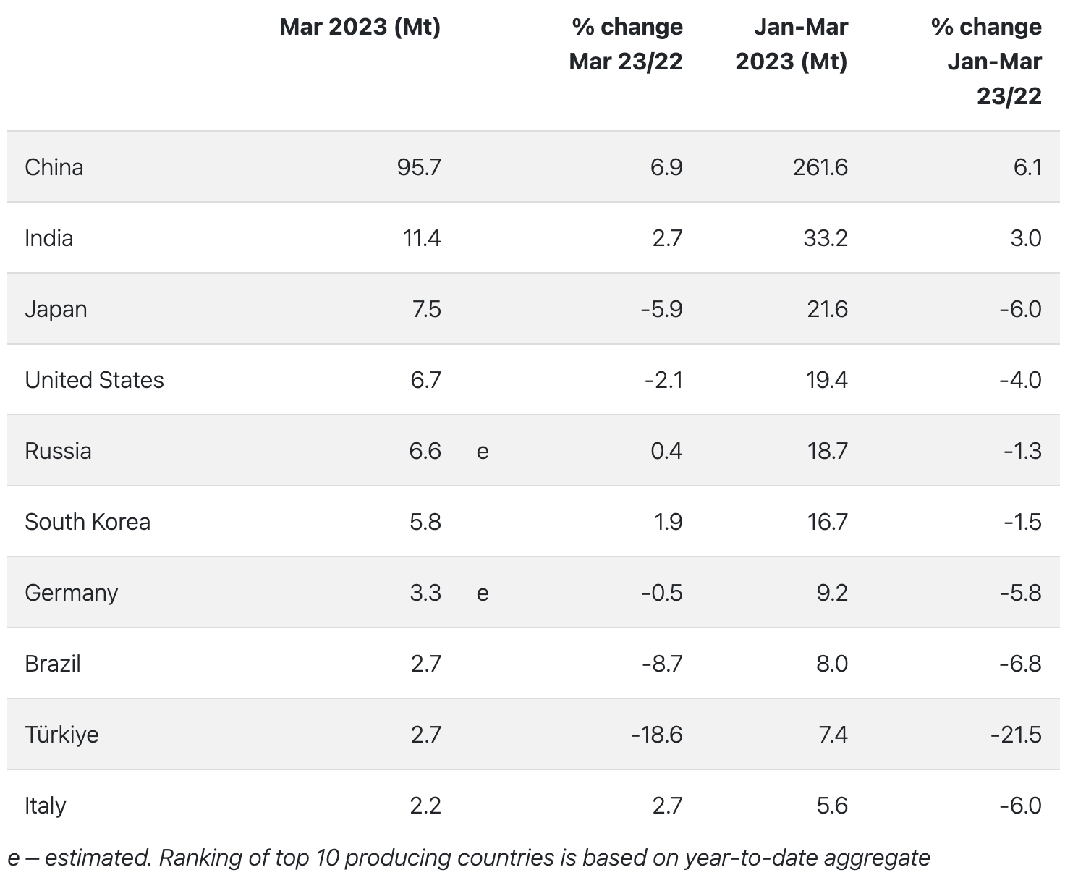This screenshot has height=883, width=1065.
Task: Click China's 95.7 March production value
Action: (x=419, y=167)
